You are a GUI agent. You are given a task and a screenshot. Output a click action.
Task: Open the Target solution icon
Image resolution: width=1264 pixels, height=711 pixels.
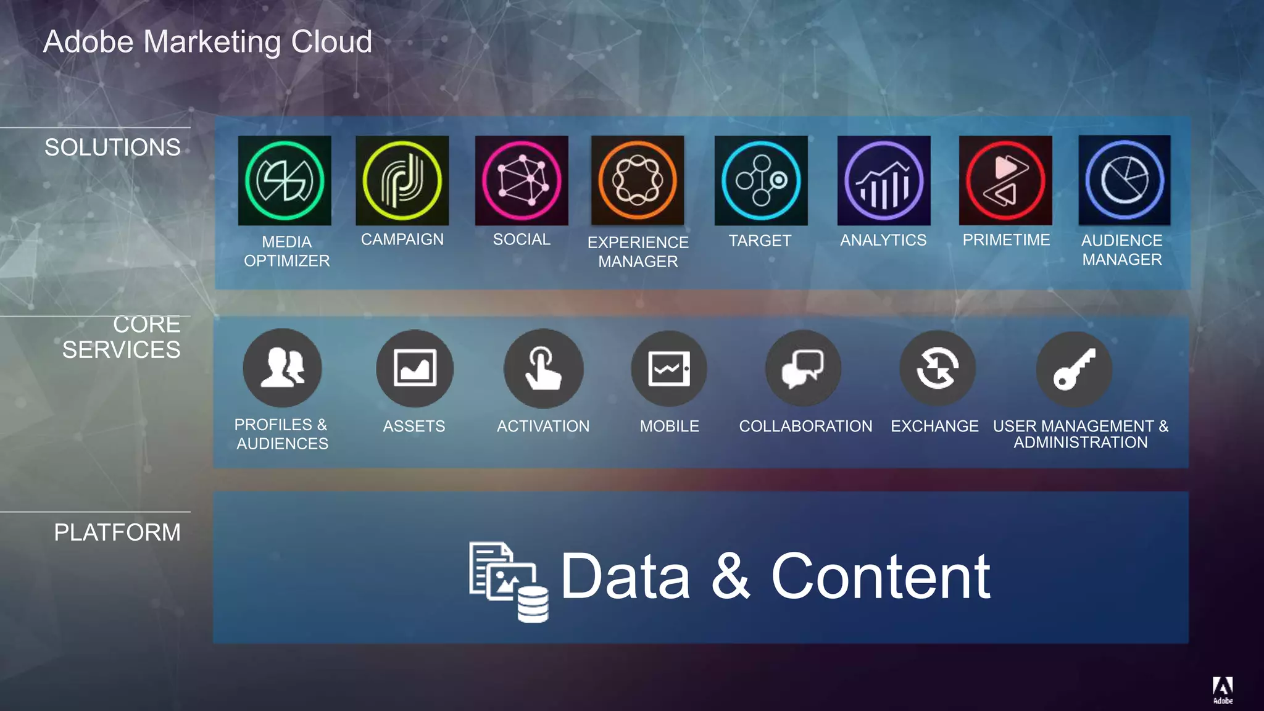click(761, 180)
